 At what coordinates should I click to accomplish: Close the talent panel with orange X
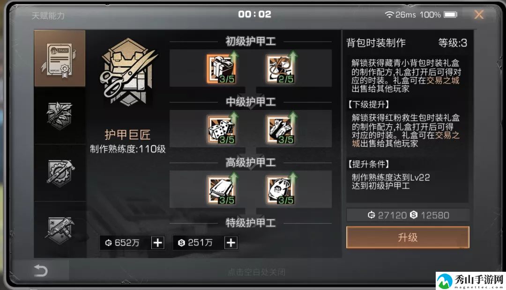479,14
